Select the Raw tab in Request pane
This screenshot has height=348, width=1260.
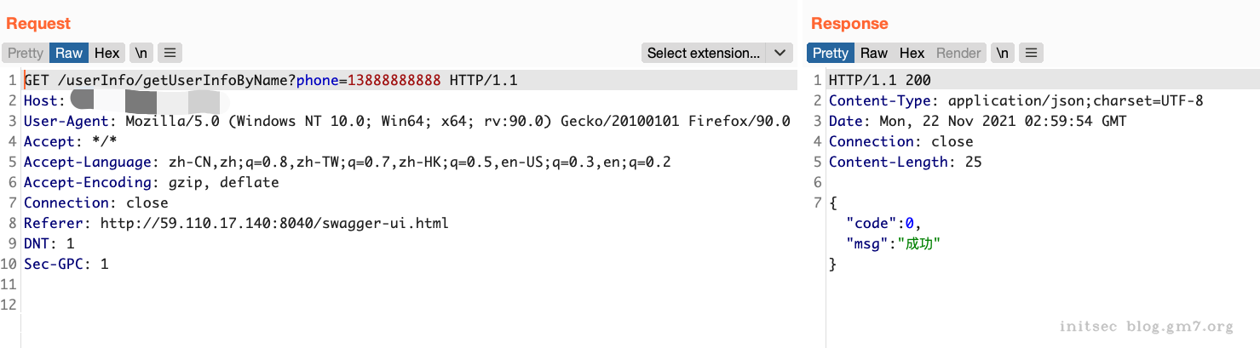pos(69,53)
